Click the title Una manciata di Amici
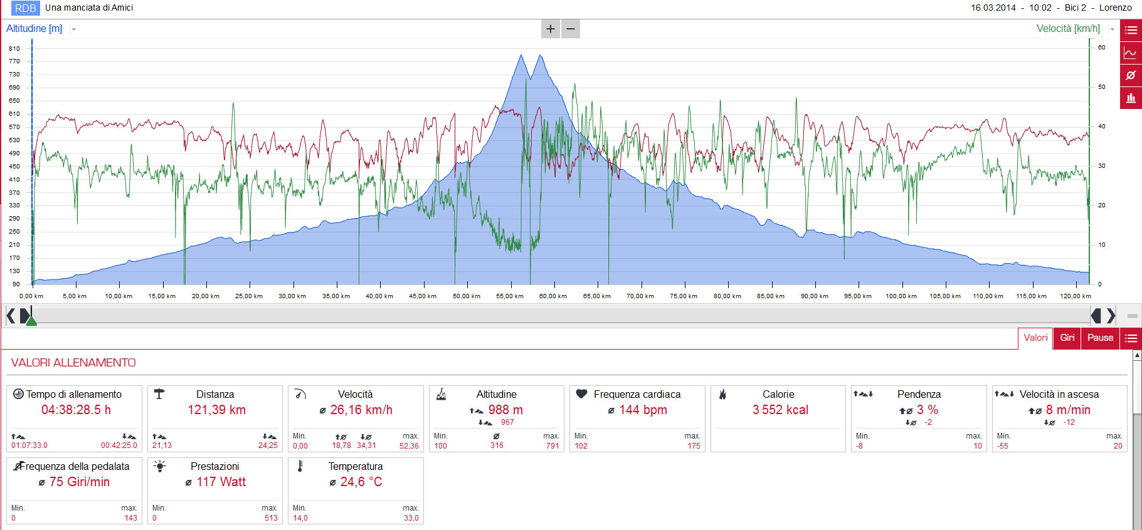This screenshot has width=1142, height=530. click(x=89, y=8)
